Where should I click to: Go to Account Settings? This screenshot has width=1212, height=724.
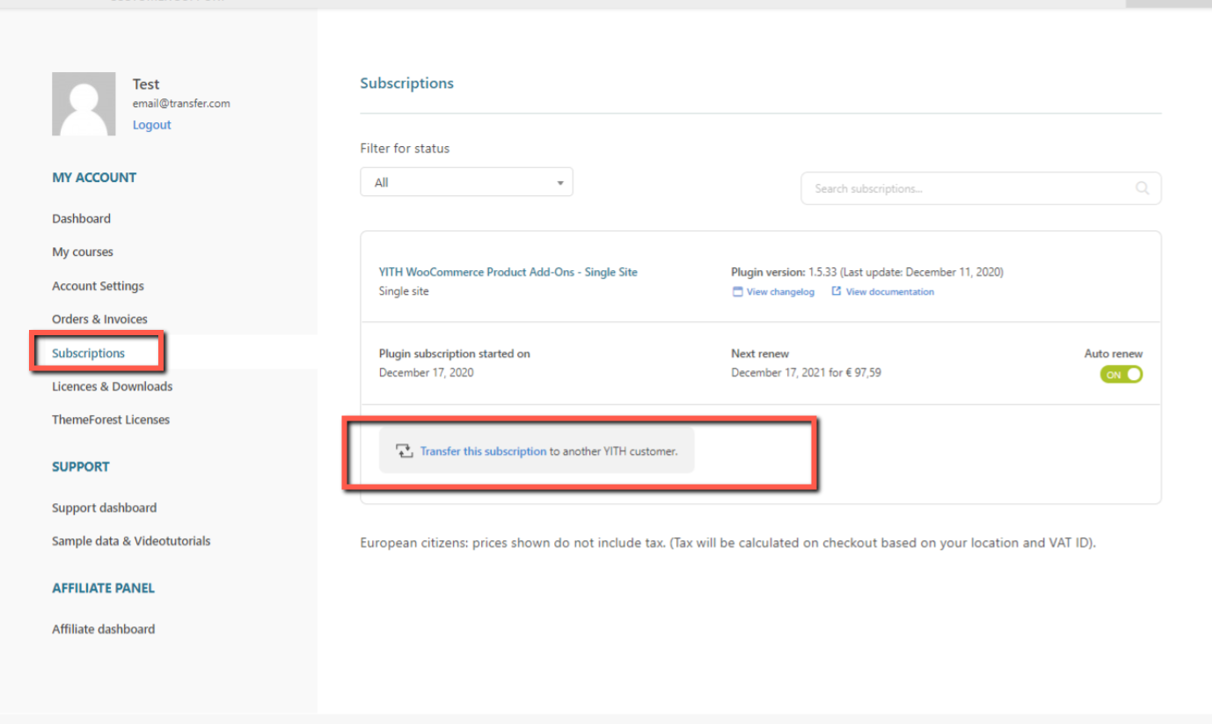tap(98, 286)
